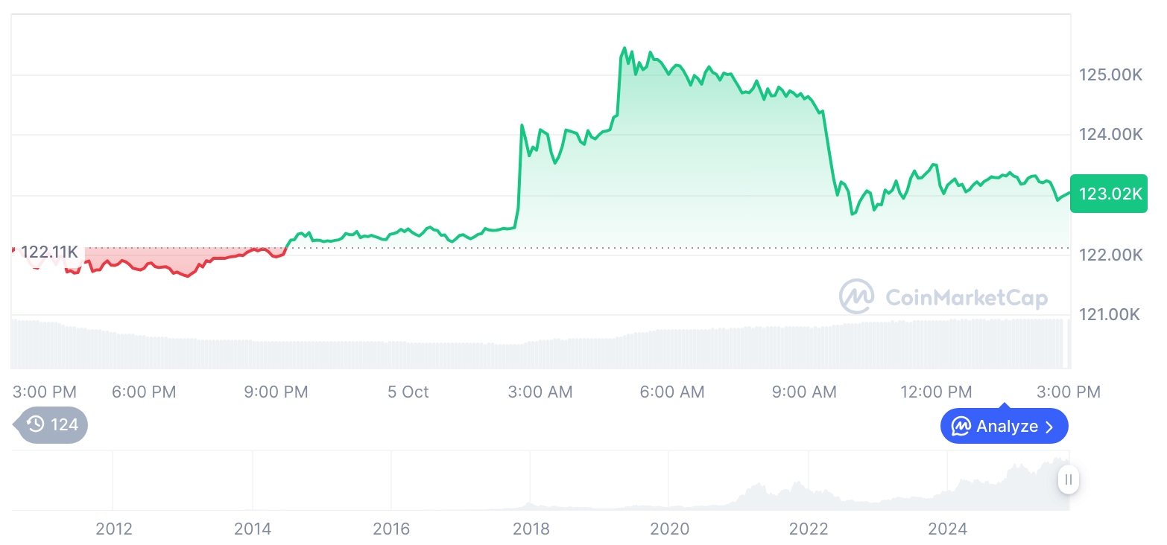The width and height of the screenshot is (1167, 545).
Task: Select 2024 on the historical mini timeline
Action: [947, 529]
